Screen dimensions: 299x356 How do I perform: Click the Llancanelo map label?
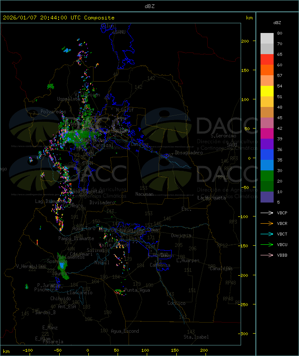coord(80,293)
